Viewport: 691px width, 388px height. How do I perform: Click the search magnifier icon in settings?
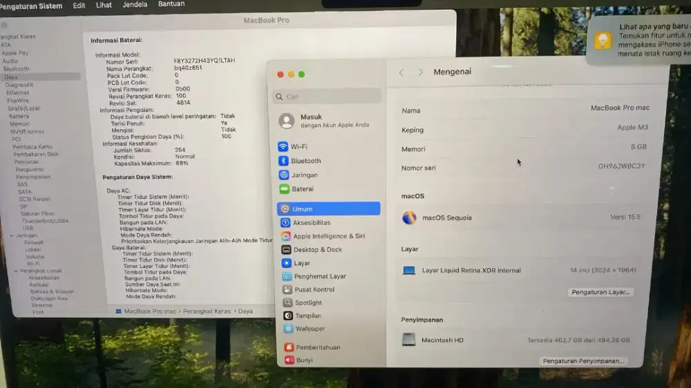279,97
